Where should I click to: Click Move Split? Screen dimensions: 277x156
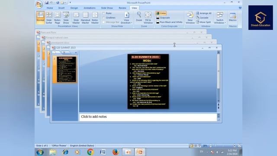[x=203, y=22]
